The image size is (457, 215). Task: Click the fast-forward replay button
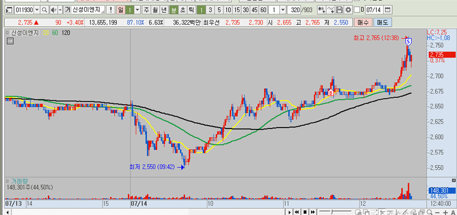coord(313,212)
